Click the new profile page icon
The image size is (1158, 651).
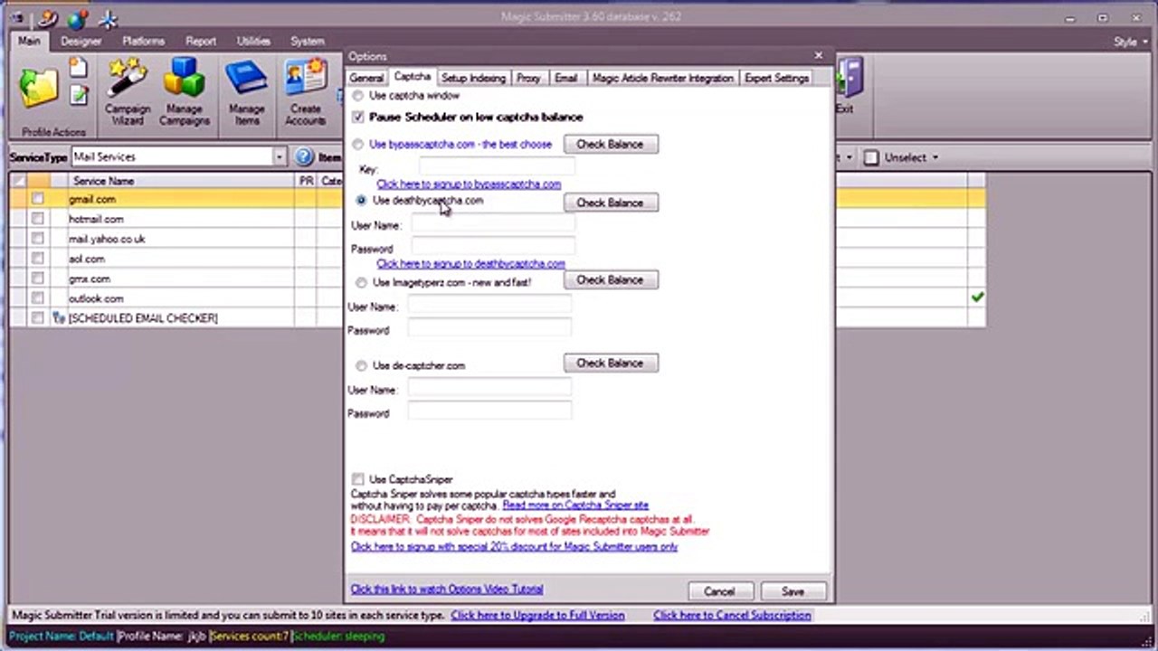click(79, 68)
